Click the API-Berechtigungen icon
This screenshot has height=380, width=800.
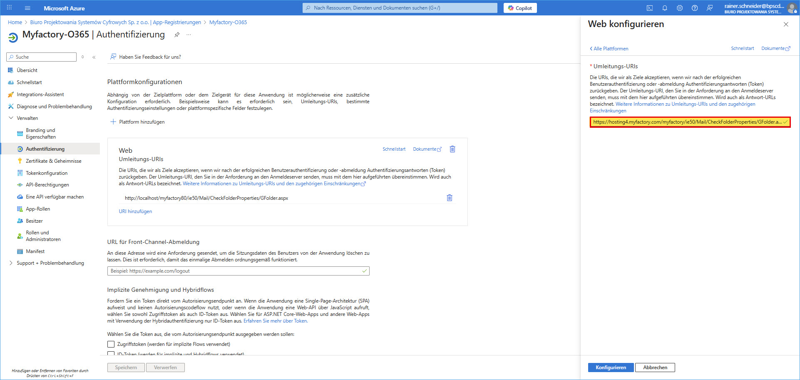(x=20, y=185)
